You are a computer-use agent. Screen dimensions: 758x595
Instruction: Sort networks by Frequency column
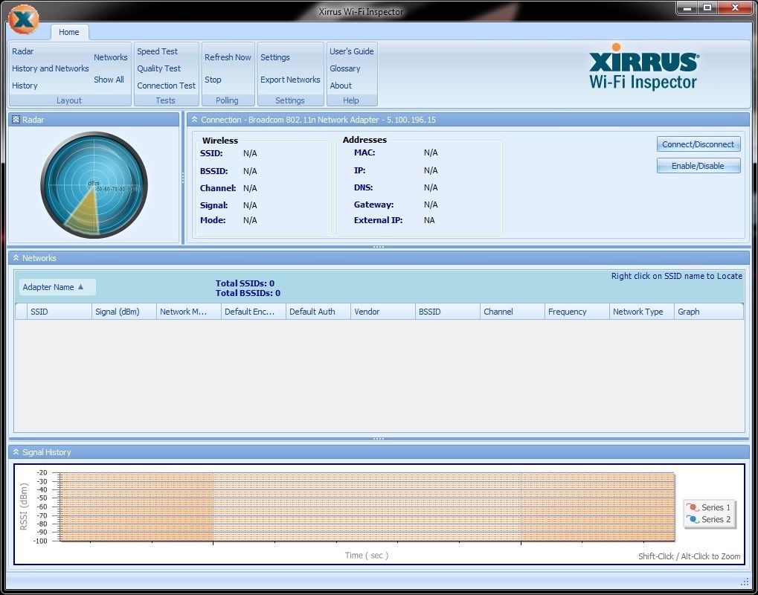577,312
